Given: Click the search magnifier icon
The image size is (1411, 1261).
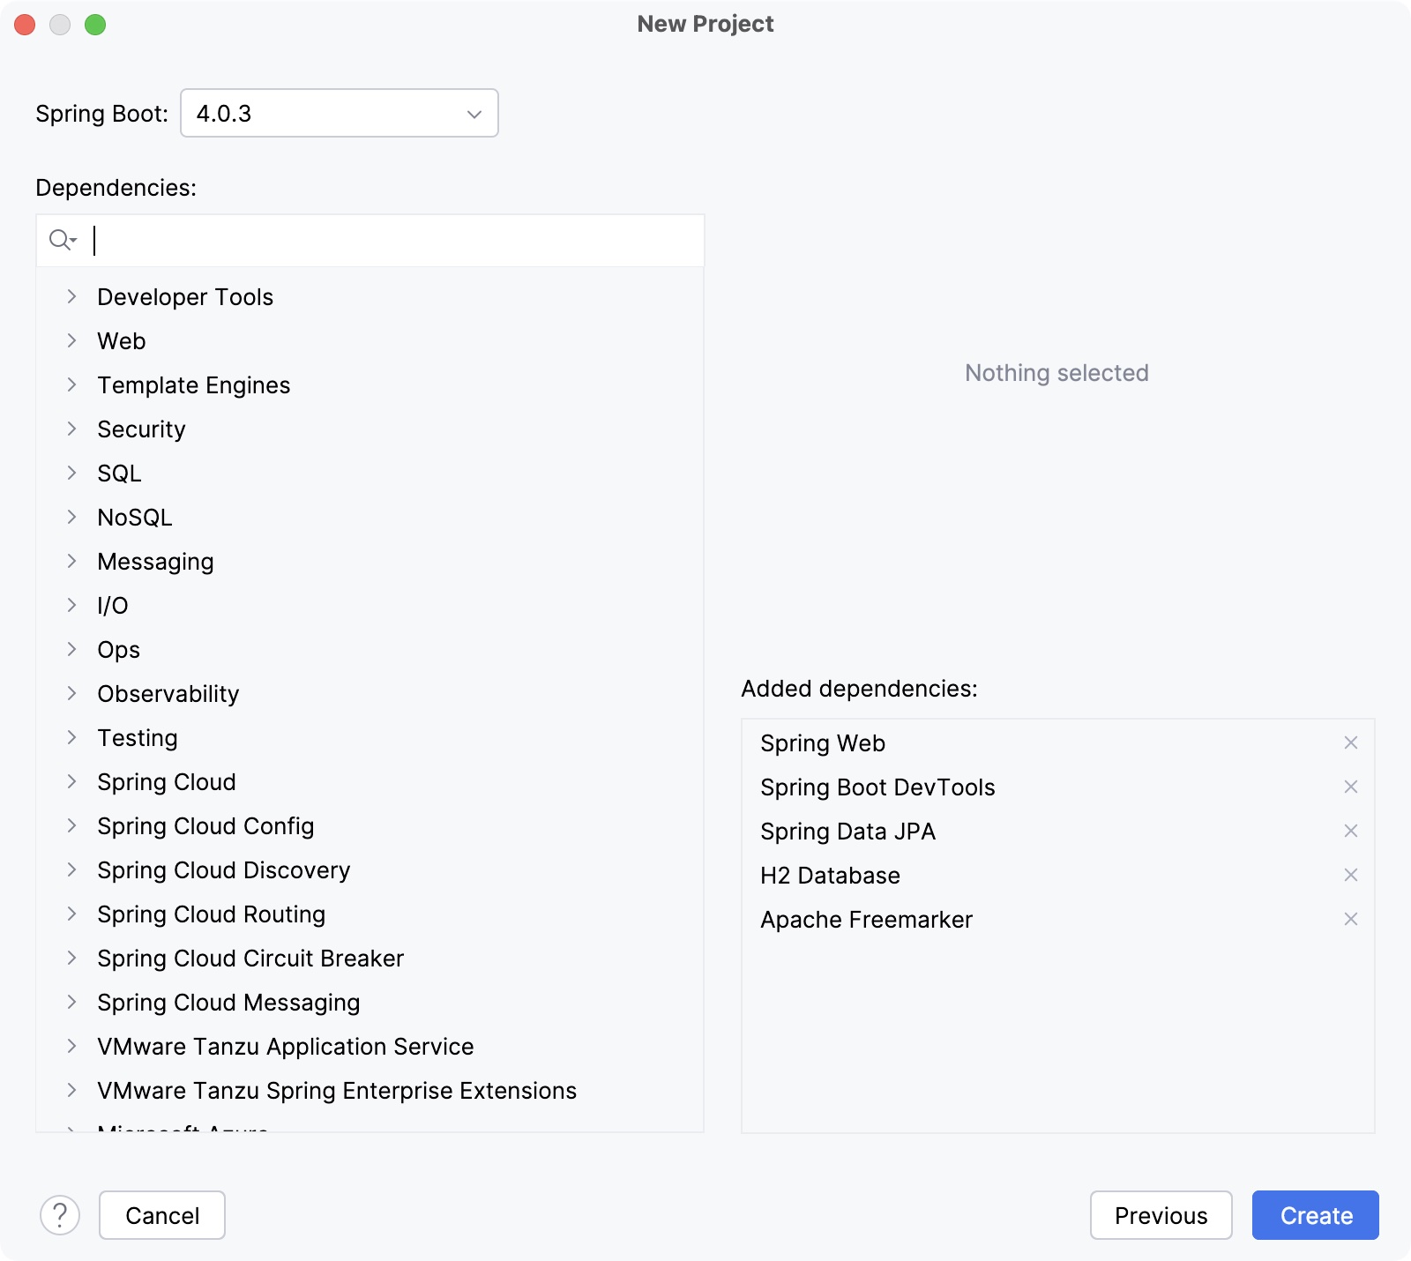Looking at the screenshot, I should pyautogui.click(x=62, y=240).
